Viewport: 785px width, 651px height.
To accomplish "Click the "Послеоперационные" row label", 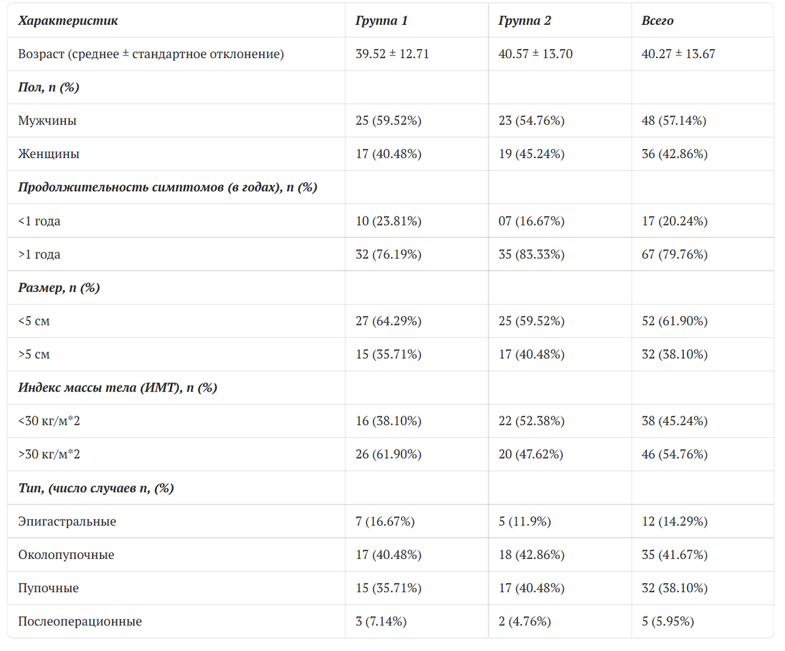I will [80, 622].
